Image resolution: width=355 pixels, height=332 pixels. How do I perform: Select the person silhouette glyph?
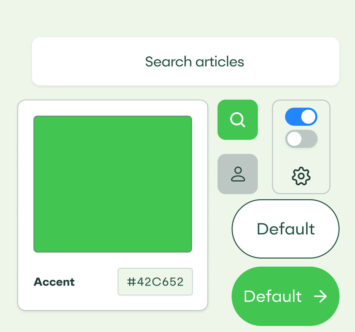coord(238,174)
